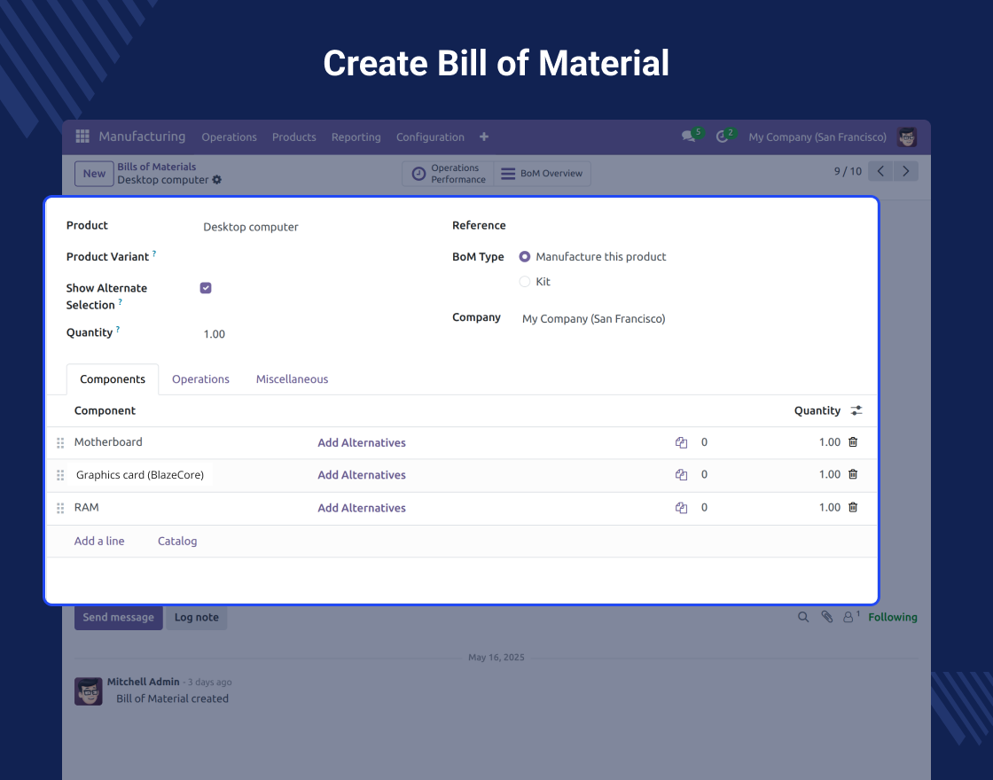Click copy icon in Graphics card row
Viewport: 993px width, 780px height.
click(x=682, y=475)
